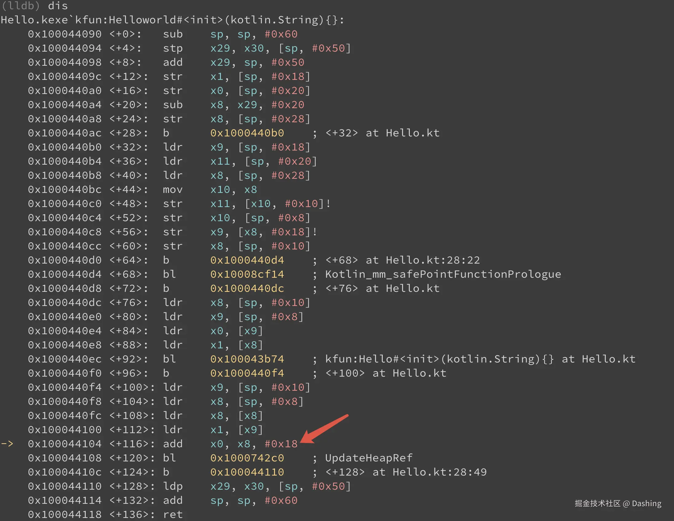This screenshot has width=674, height=521.
Task: Click the 'stp' instruction mnemonic
Action: 173,48
